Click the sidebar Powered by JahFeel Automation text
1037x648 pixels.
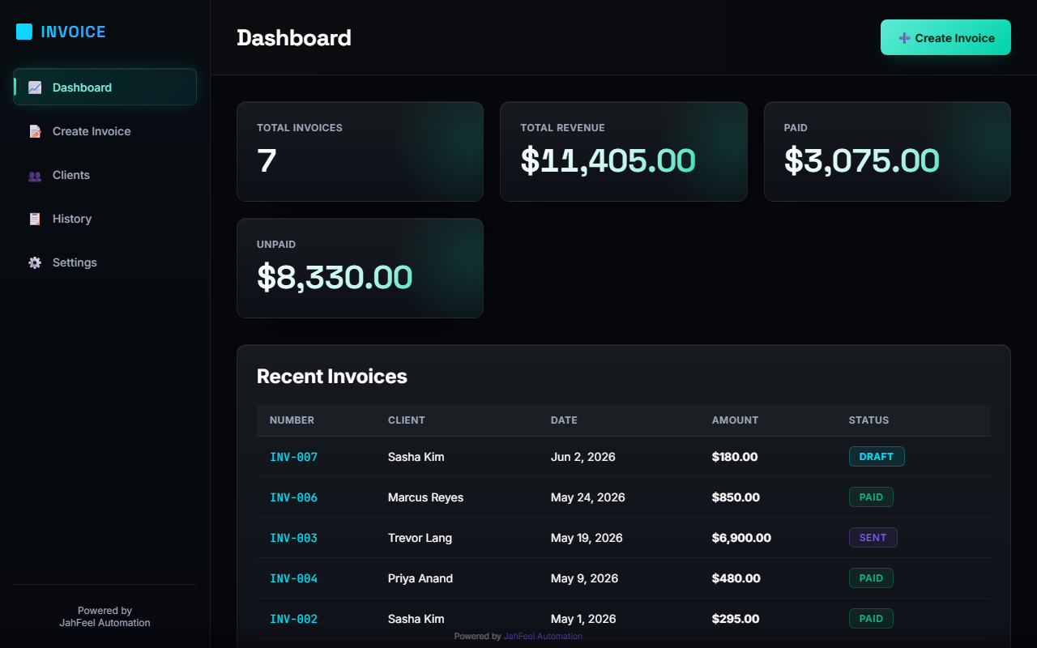coord(105,616)
